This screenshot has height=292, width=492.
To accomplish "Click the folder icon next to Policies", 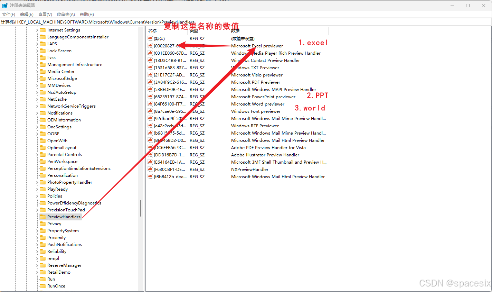I will pyautogui.click(x=43, y=196).
